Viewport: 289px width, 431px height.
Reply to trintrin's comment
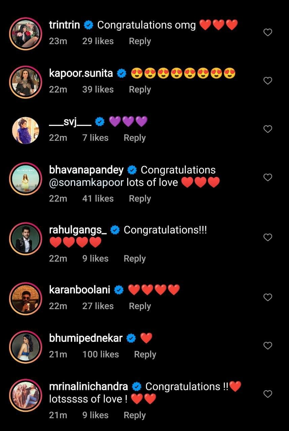coord(140,41)
